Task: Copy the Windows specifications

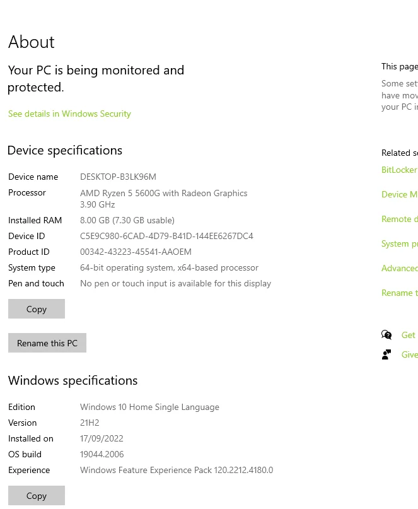Action: click(37, 495)
